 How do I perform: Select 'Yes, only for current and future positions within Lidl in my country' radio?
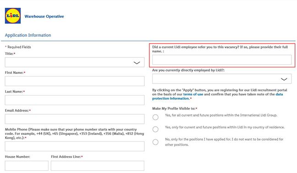155,129
